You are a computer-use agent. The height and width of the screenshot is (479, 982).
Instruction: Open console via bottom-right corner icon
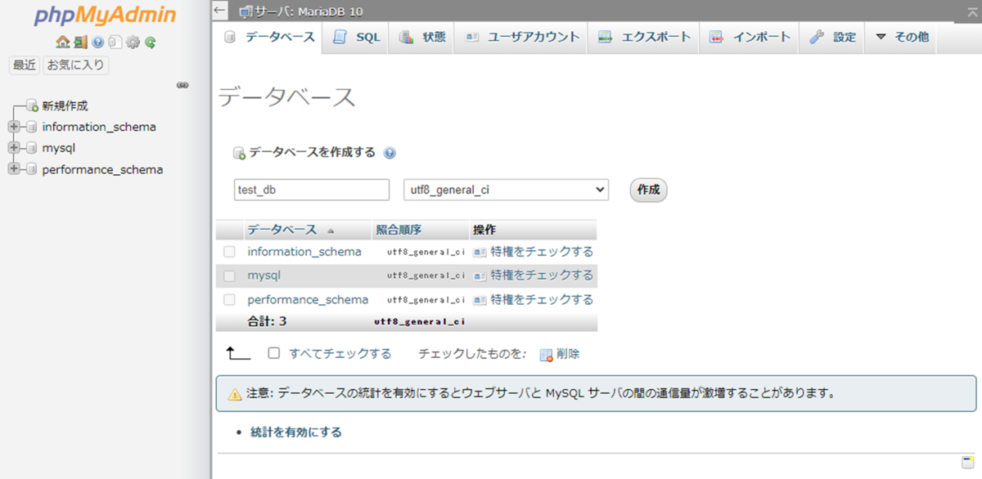pyautogui.click(x=967, y=463)
